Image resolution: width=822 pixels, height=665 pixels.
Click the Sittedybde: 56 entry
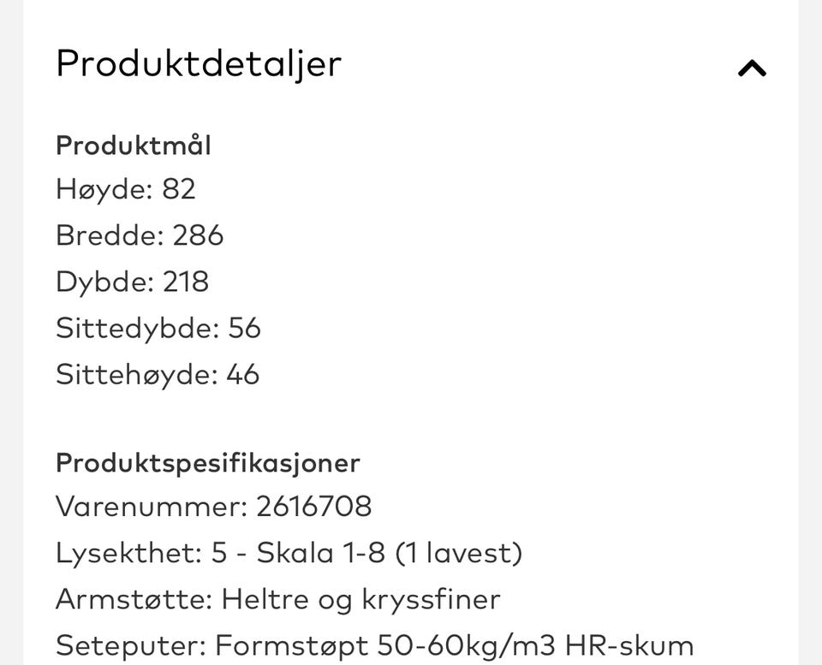tap(158, 329)
